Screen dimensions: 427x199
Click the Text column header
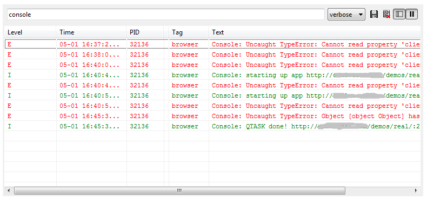[x=315, y=32]
